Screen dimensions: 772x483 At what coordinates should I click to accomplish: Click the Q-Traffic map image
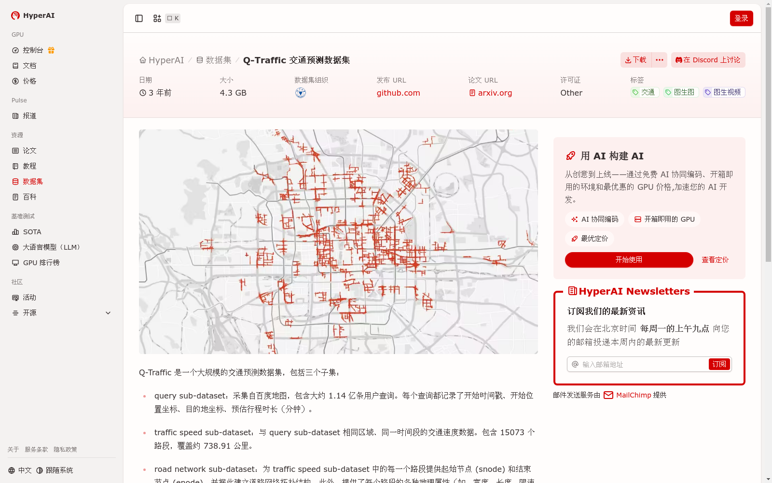click(338, 241)
